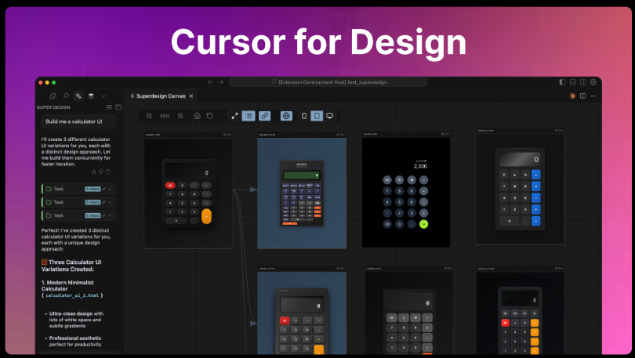Expand the middle Task row
635x358 pixels.
[x=79, y=202]
